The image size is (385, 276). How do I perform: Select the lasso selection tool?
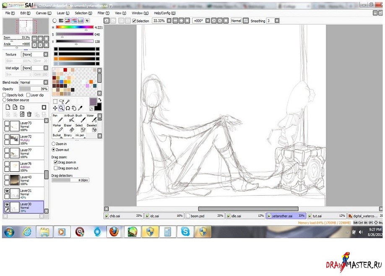coord(61,101)
